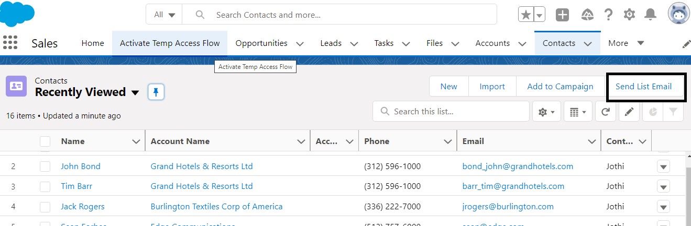Open the Leads tab
The image size is (691, 226).
coord(331,43)
